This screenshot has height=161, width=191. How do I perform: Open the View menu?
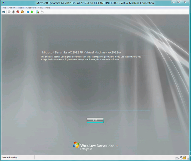point(41,8)
